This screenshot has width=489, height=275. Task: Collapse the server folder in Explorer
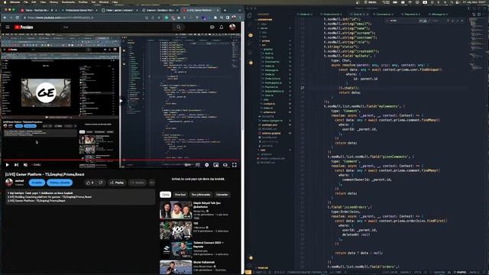coord(264,28)
